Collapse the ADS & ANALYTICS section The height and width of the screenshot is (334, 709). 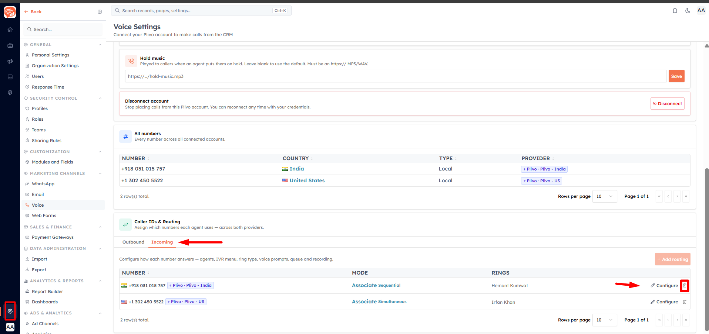click(x=100, y=313)
